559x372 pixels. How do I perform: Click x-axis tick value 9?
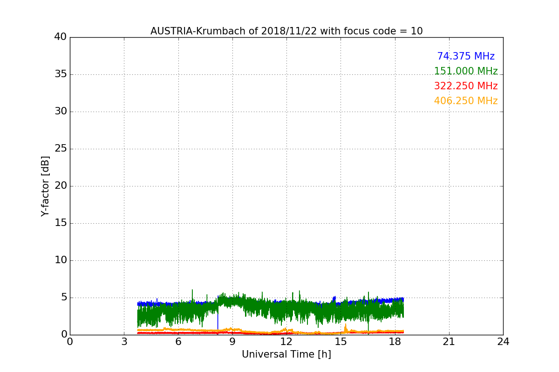tap(232, 341)
